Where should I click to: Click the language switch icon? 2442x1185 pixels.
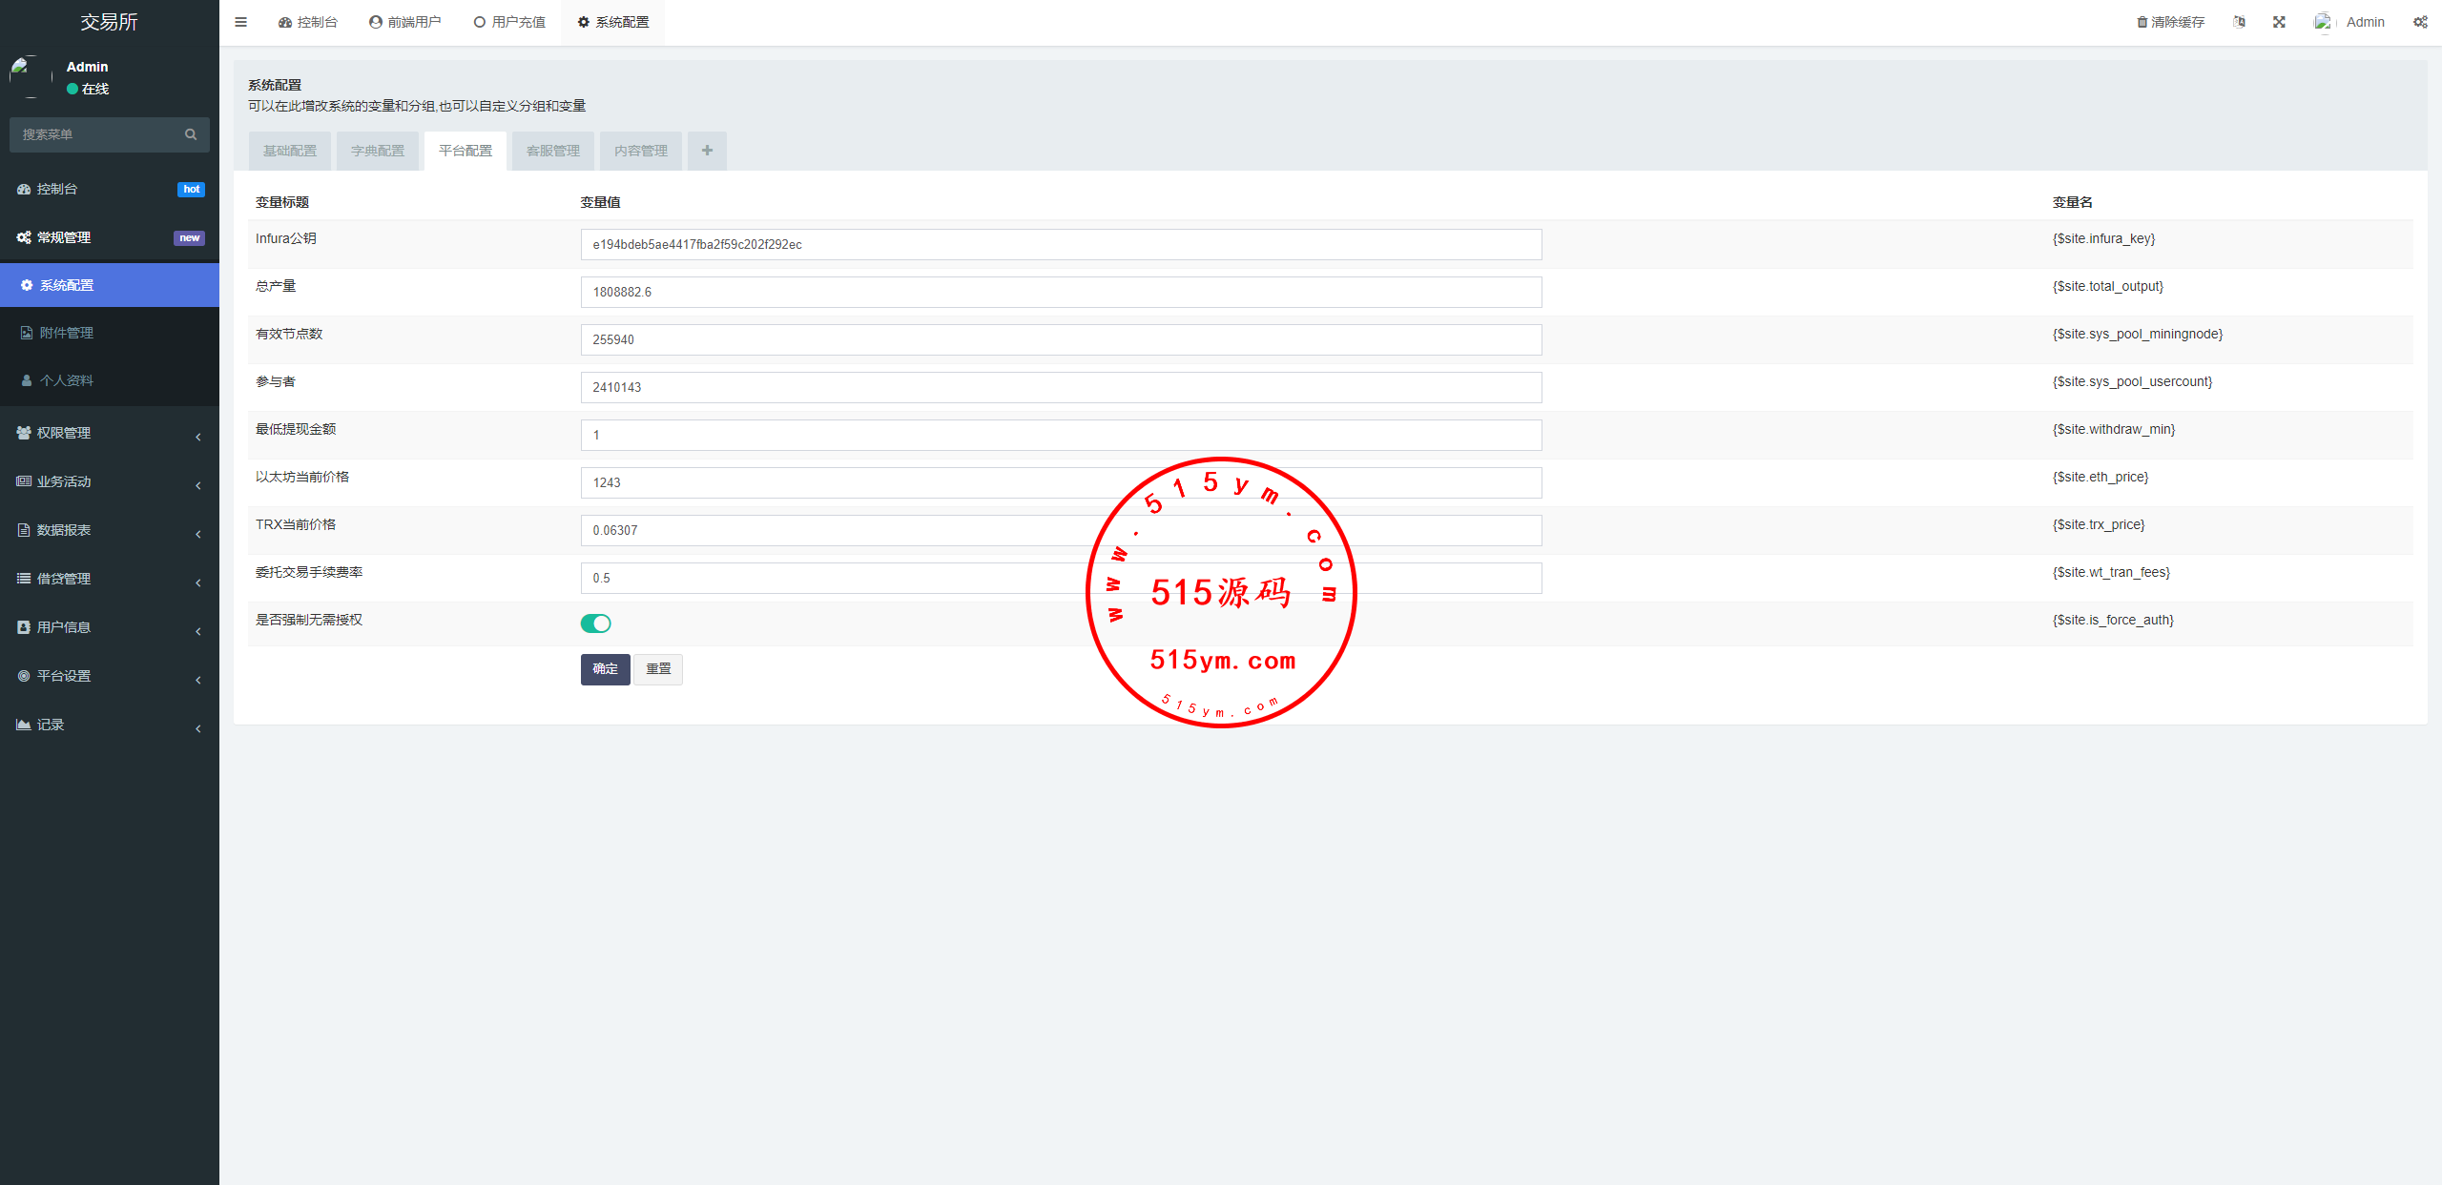(x=2239, y=22)
